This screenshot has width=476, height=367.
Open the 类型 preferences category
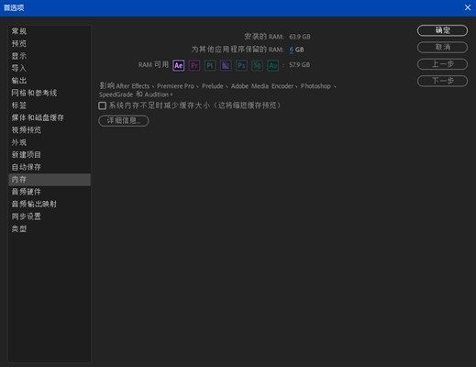click(x=50, y=229)
